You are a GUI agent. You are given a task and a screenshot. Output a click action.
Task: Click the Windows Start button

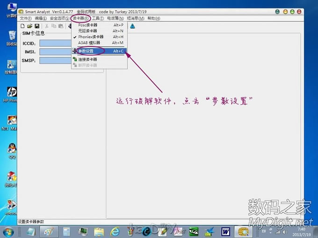9,231
